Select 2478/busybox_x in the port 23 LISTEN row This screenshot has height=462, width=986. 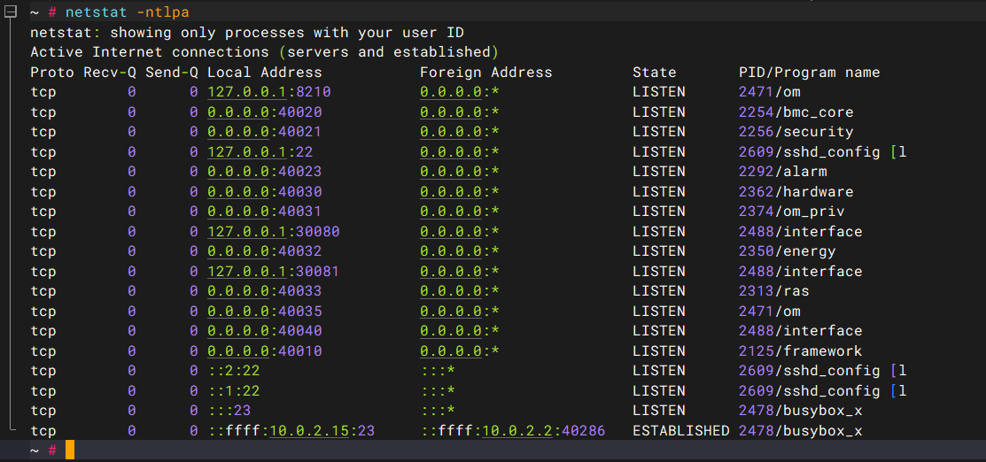click(x=800, y=411)
